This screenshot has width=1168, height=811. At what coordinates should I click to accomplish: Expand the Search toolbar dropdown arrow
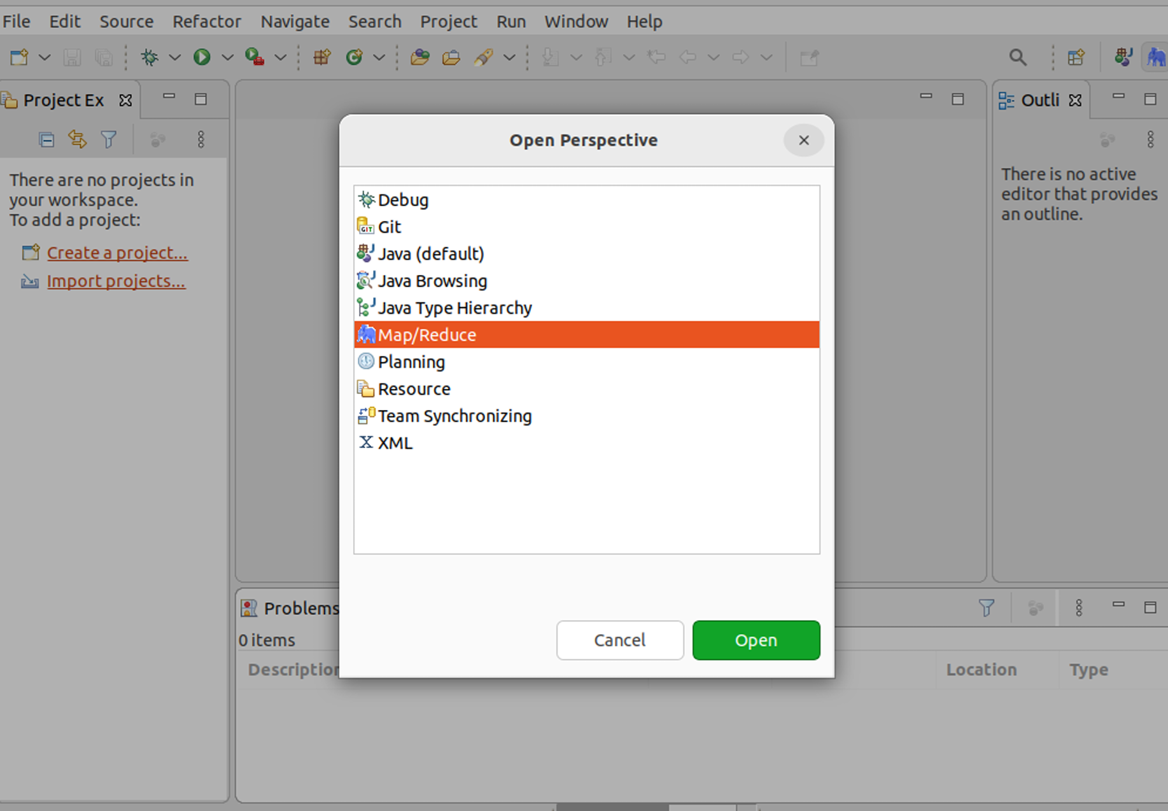(x=509, y=57)
